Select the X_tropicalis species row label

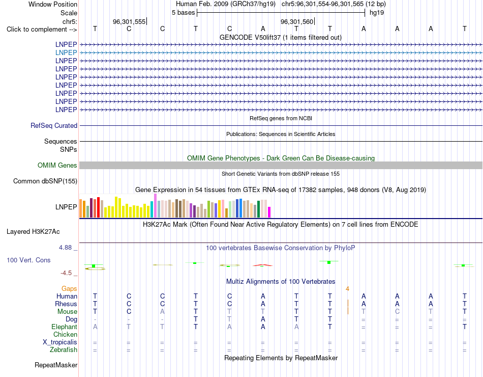pos(60,342)
